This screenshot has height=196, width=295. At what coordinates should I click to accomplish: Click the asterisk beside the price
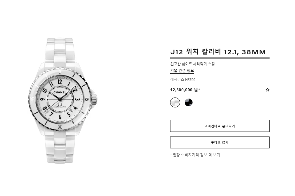click(x=199, y=89)
